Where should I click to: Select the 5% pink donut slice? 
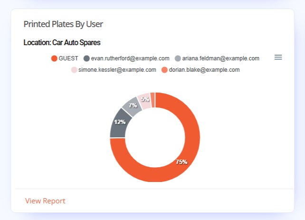click(x=145, y=101)
